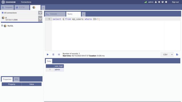Open the command history list icon
This screenshot has width=182, height=102.
coord(59,54)
